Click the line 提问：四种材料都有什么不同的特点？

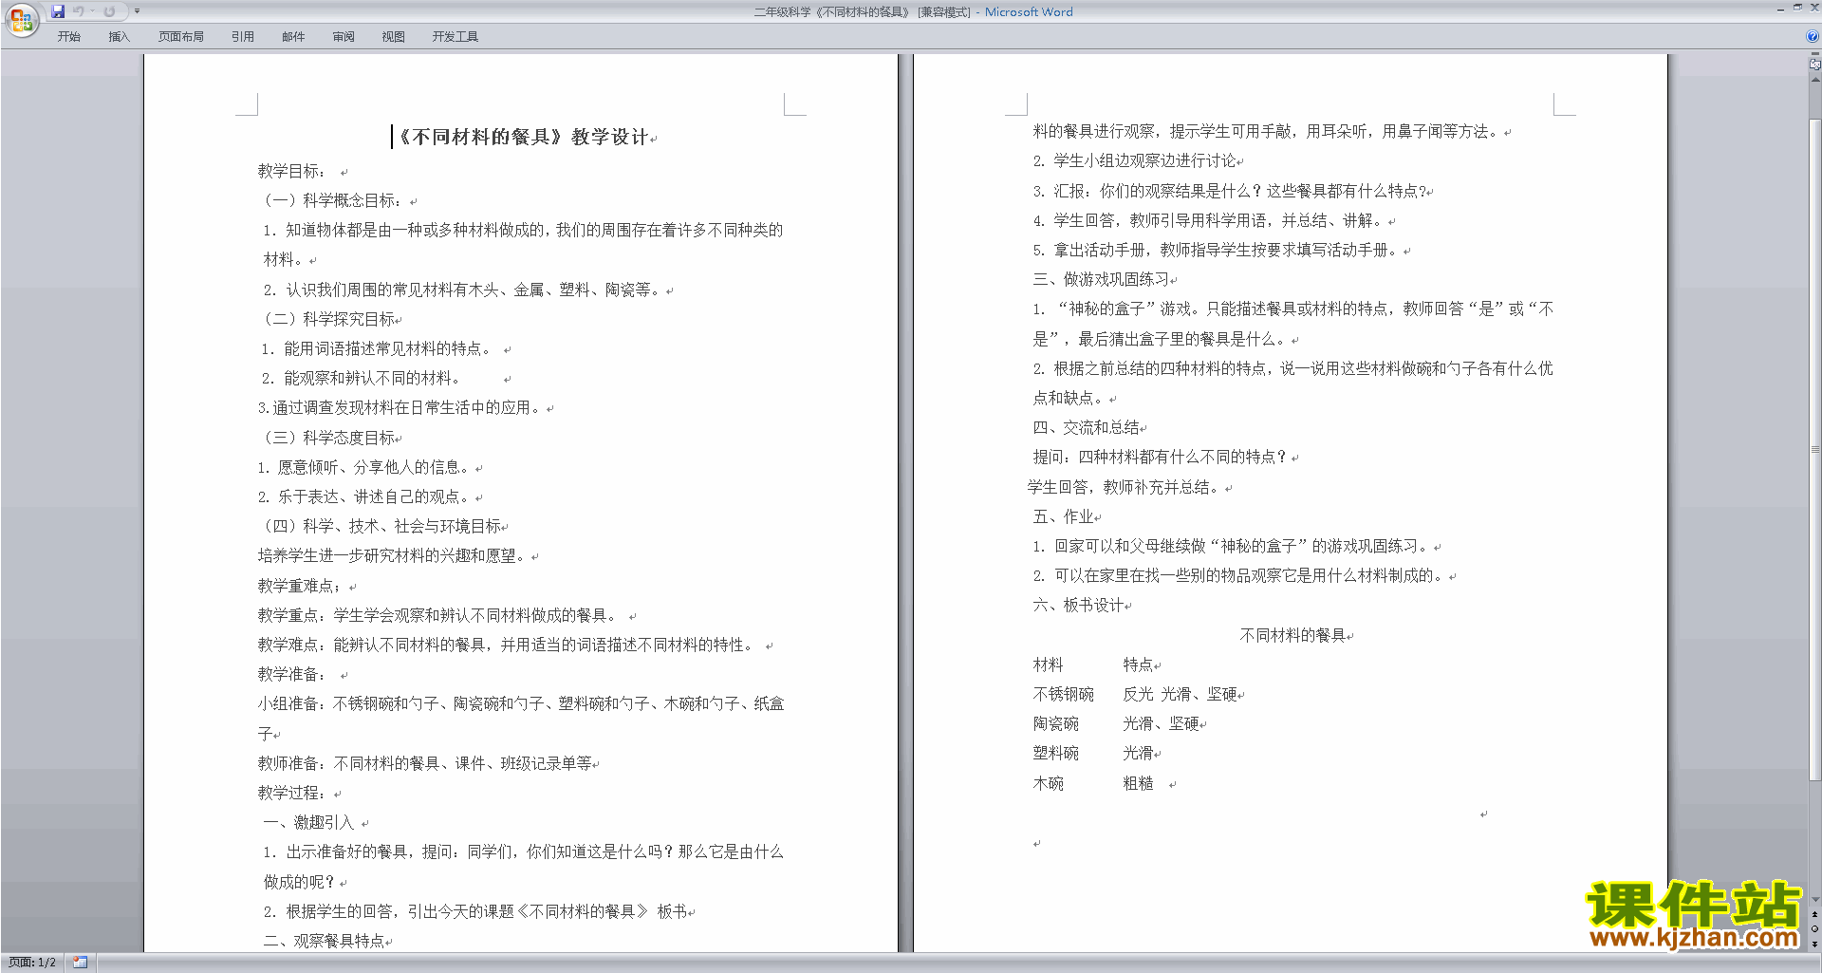click(1161, 457)
